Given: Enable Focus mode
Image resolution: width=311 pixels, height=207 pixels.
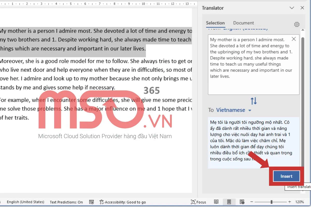Looking at the screenshot, I should click(x=199, y=202).
